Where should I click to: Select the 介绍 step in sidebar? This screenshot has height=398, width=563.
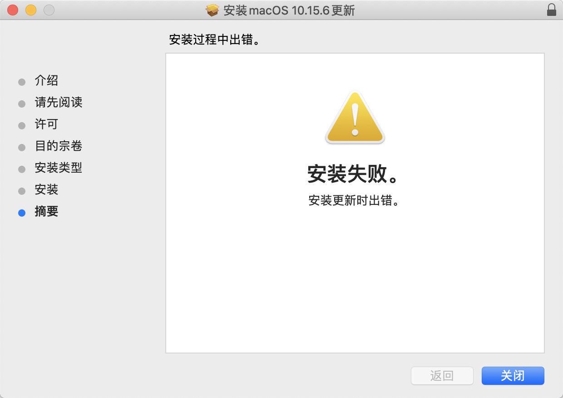pyautogui.click(x=46, y=81)
